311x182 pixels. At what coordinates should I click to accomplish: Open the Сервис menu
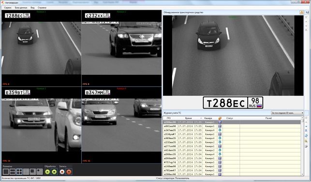point(8,8)
